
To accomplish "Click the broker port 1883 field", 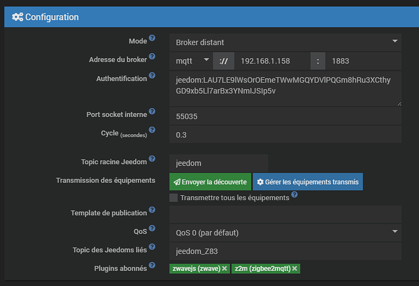I will tap(363, 61).
